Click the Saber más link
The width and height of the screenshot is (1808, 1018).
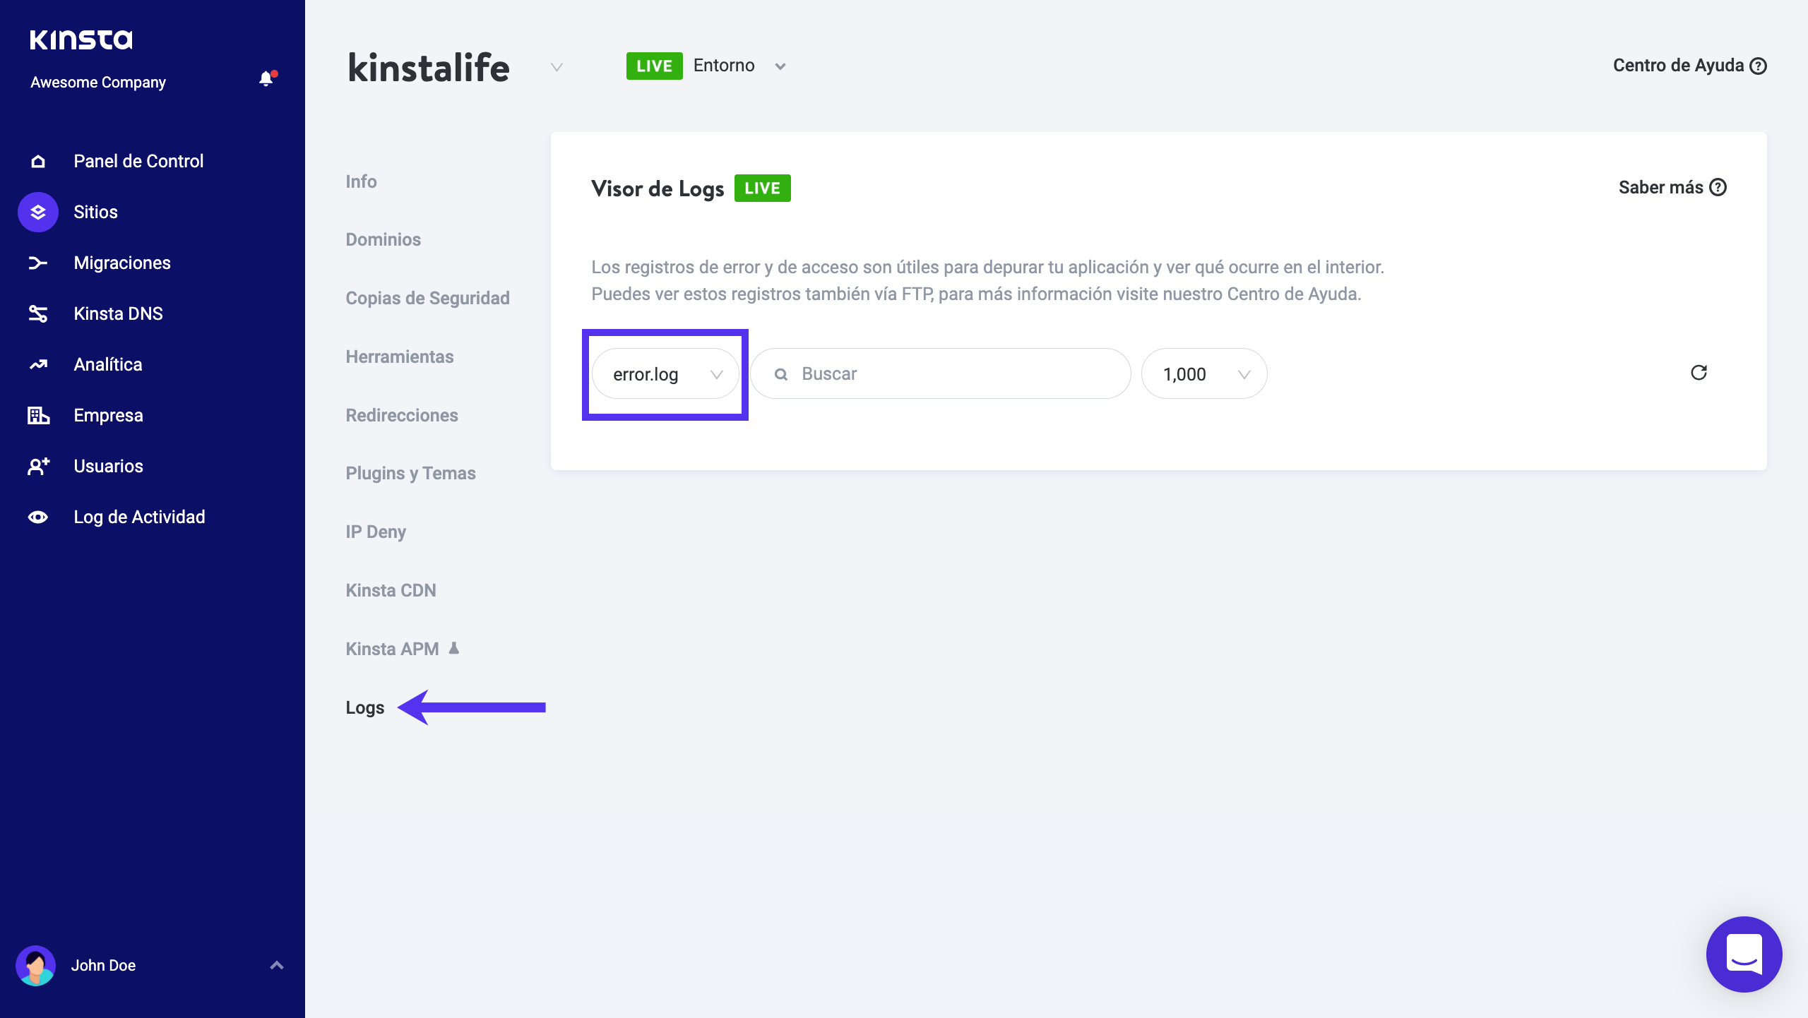(1672, 188)
